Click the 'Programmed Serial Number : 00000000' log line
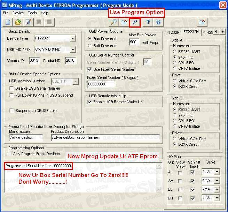 pyautogui.click(x=38, y=166)
